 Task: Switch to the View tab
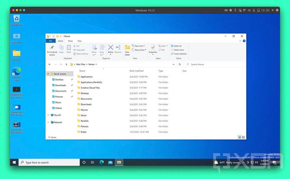pos(79,41)
